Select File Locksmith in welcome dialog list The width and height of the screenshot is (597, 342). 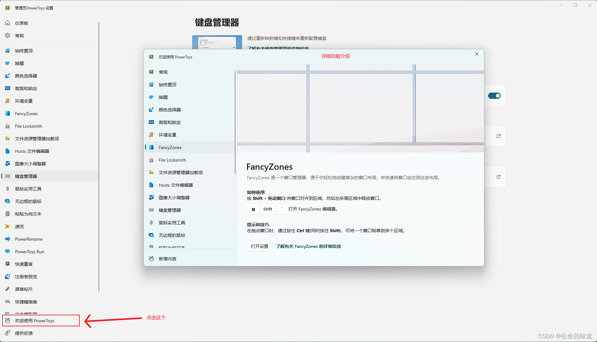190,160
